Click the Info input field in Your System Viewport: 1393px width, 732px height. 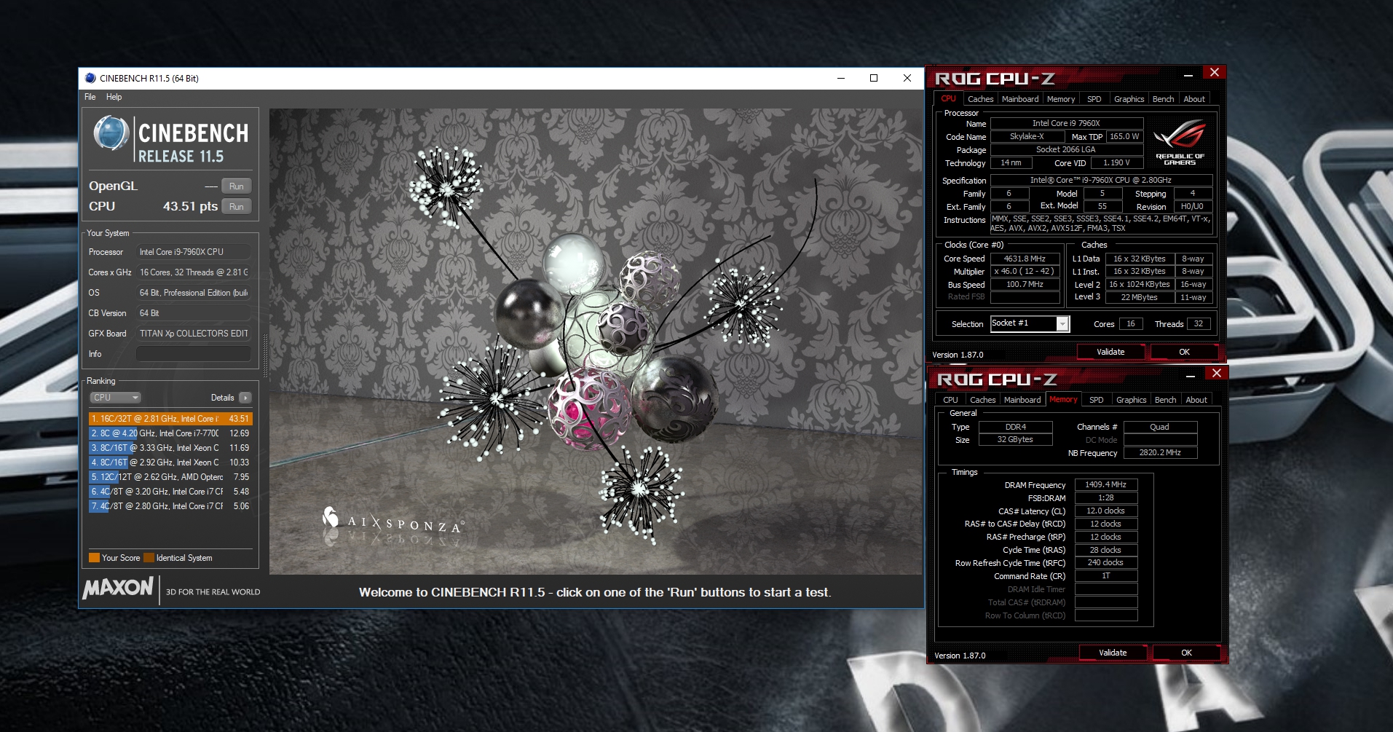(x=194, y=354)
